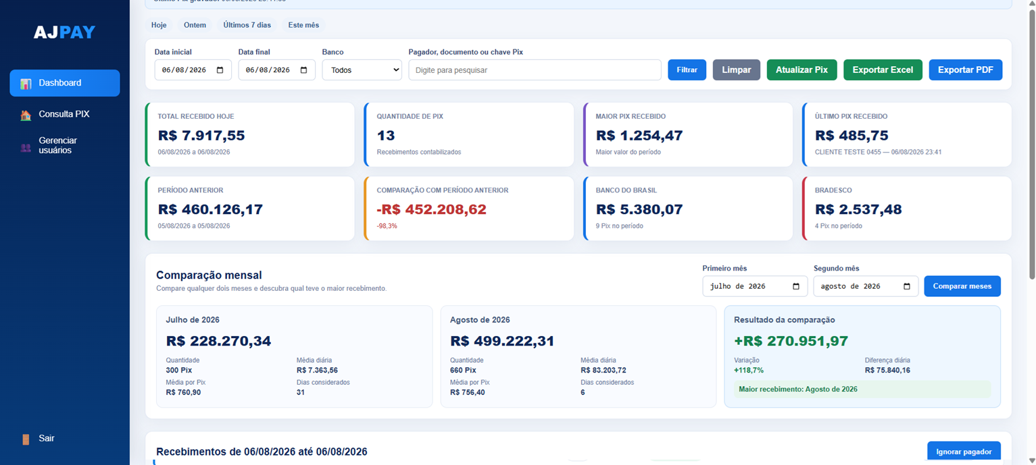The width and height of the screenshot is (1036, 465).
Task: Choose the Este mês filter
Action: click(x=303, y=25)
